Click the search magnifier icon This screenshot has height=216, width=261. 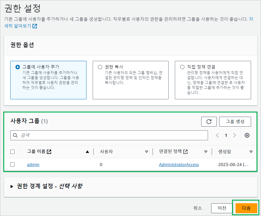(x=15, y=135)
